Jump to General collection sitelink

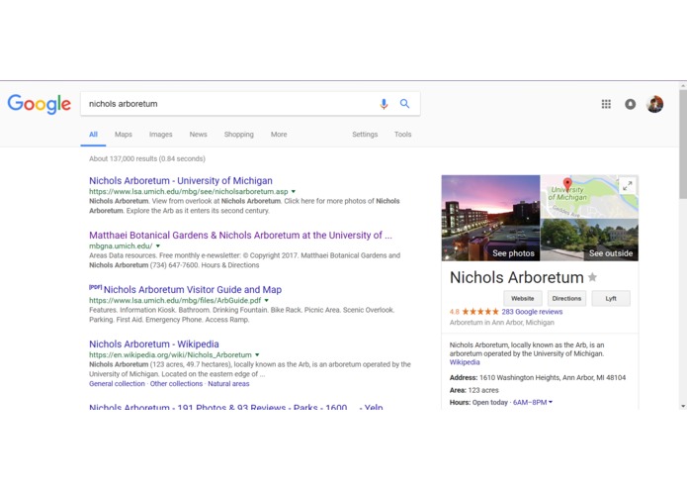[x=117, y=384]
